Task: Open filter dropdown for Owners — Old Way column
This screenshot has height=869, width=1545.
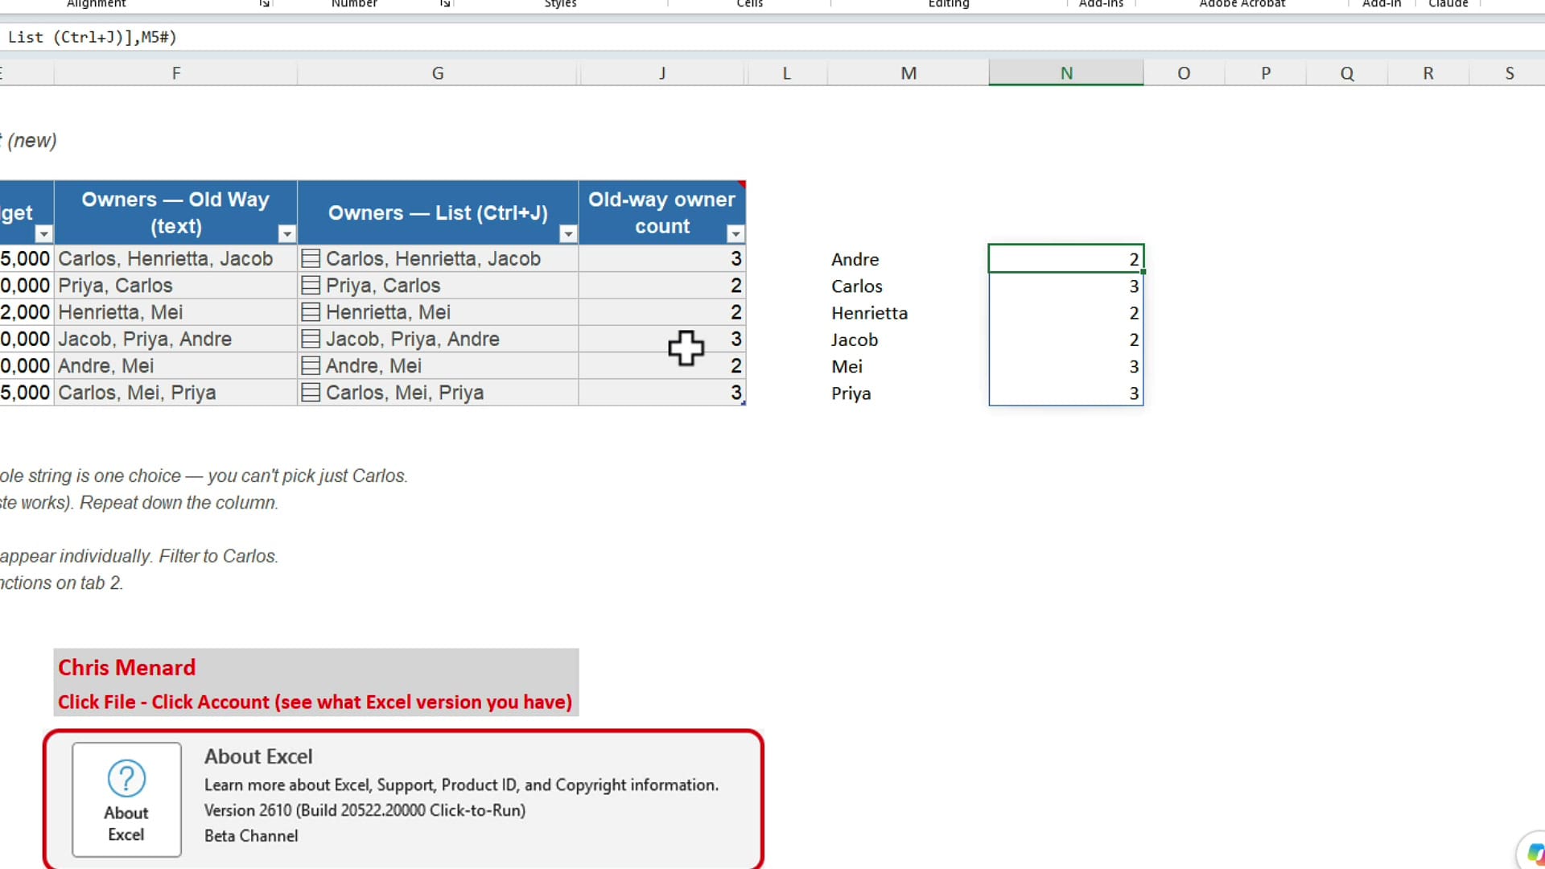Action: pos(286,234)
